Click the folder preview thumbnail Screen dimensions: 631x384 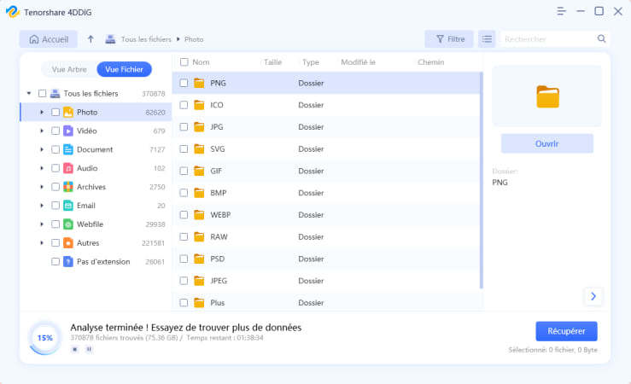pos(547,96)
